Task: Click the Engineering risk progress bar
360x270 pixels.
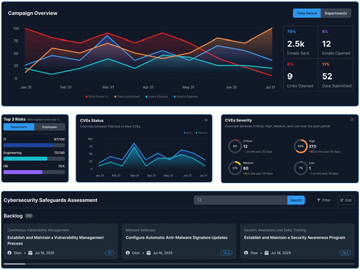Action: 34,159
